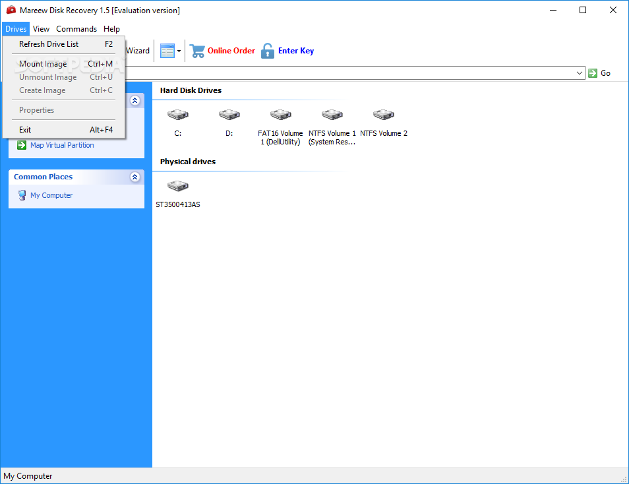Select NTFS Volume 1 (System Res…) drive

tap(332, 115)
